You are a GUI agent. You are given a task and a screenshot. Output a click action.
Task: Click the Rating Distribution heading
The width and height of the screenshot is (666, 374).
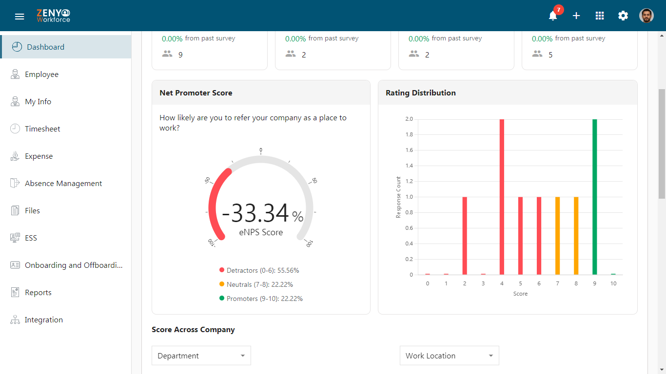click(421, 93)
